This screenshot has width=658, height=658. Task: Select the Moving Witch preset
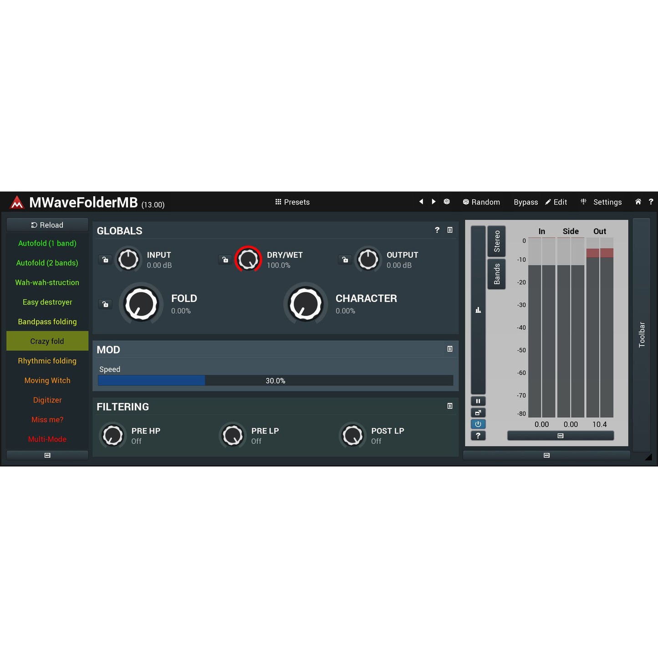(x=47, y=380)
